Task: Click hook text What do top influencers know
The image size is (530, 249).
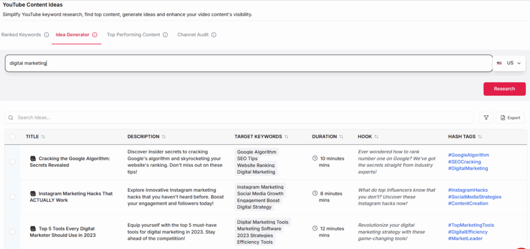Action: (x=396, y=197)
